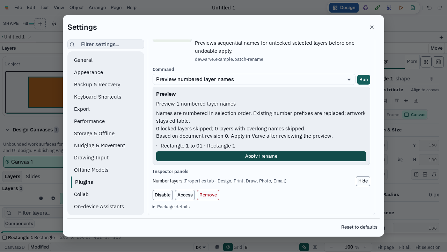447x252 pixels.
Task: Open the File menu
Action: [x=18, y=8]
